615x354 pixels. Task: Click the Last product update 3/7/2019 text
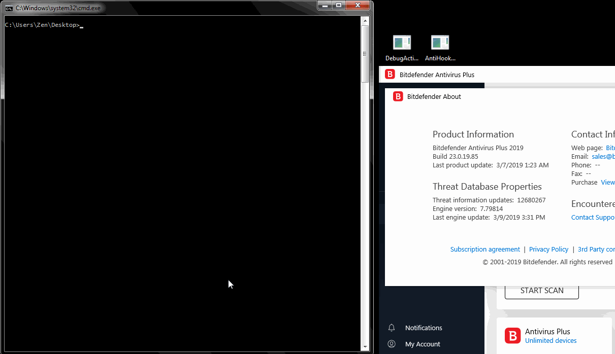pos(491,165)
